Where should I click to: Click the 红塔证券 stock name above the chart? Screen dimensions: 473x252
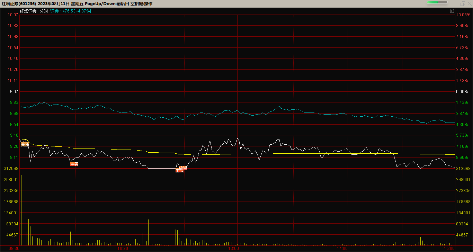point(28,11)
